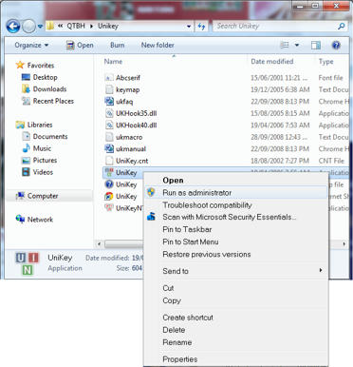The height and width of the screenshot is (367, 353).
Task: Click the Forward navigation arrow
Action: tap(28, 27)
